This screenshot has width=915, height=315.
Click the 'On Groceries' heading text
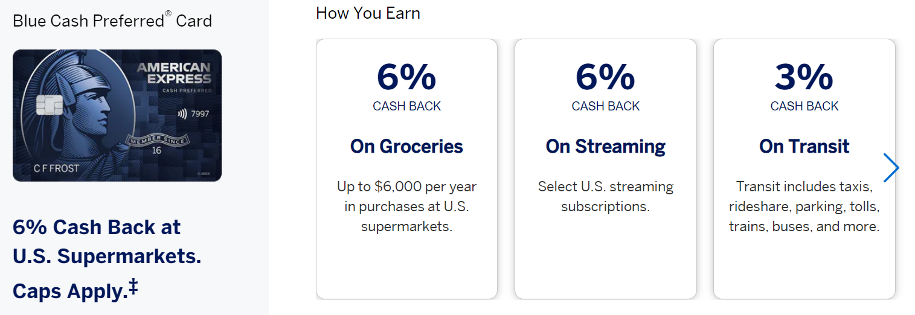(x=406, y=146)
